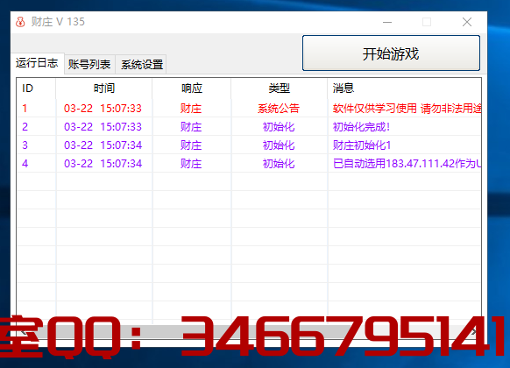
Task: Click the 初始化 type cell in row 2
Action: pos(279,126)
